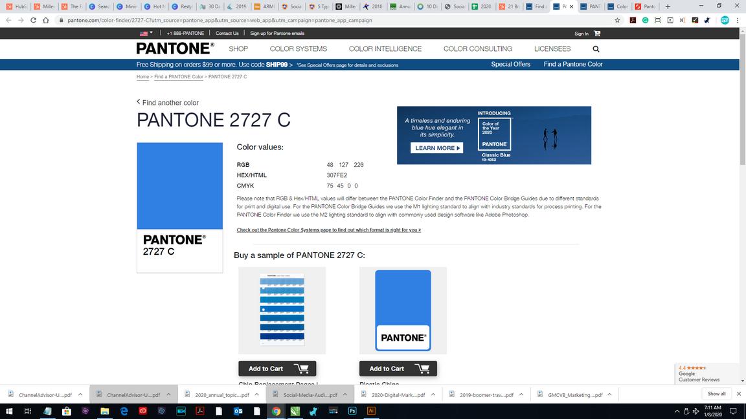This screenshot has width=746, height=419.
Task: Open the country flag selector
Action: coord(146,33)
